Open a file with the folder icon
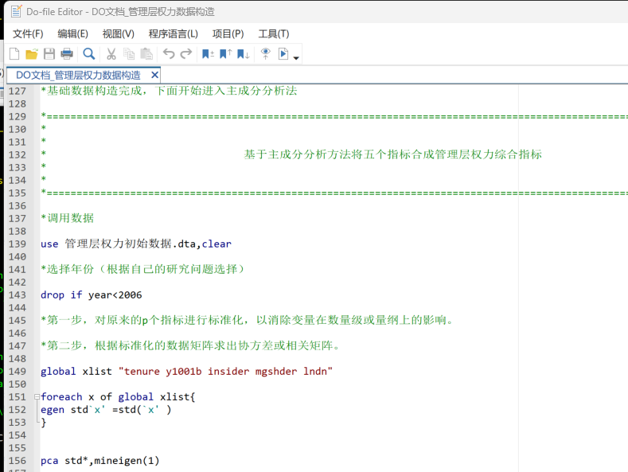628x472 pixels. point(32,53)
